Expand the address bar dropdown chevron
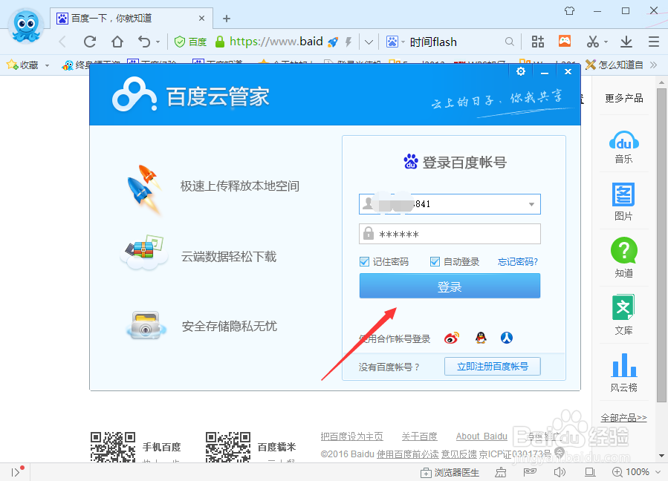The width and height of the screenshot is (668, 481). (369, 42)
